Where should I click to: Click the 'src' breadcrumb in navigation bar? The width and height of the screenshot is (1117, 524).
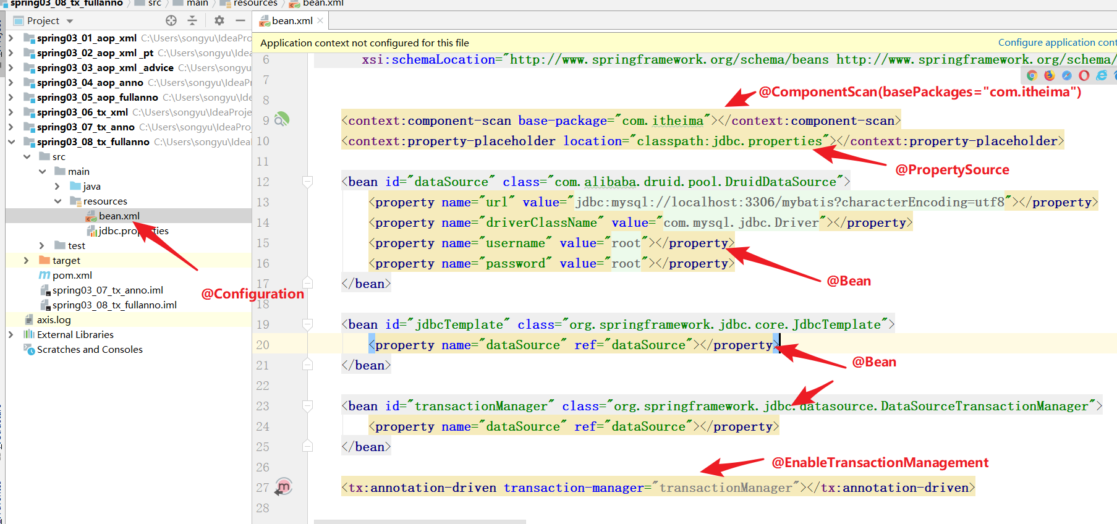pyautogui.click(x=155, y=3)
